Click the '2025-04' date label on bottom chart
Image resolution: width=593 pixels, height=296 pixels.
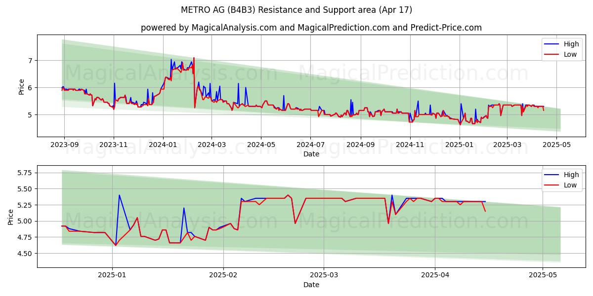click(435, 276)
